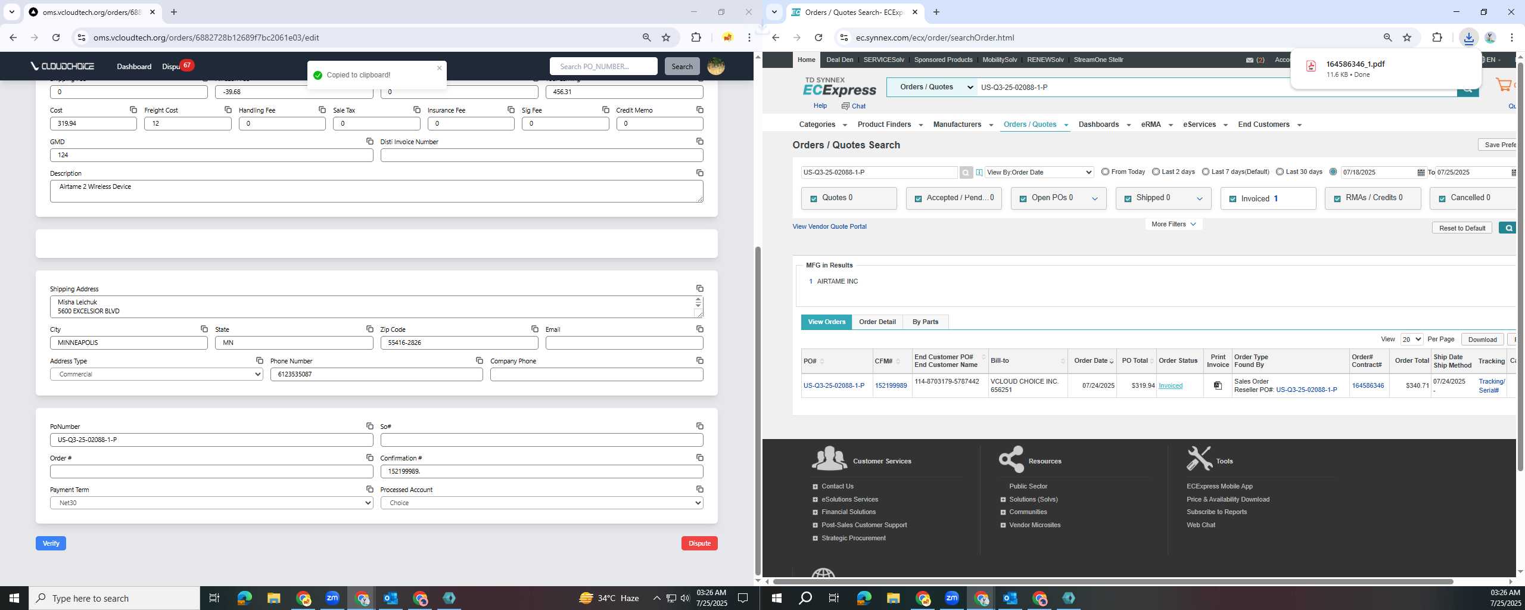The width and height of the screenshot is (1525, 610).
Task: Click search icon beside PO filter input
Action: [966, 173]
